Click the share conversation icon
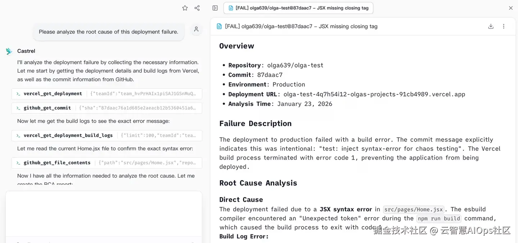Screen dimensions: 518x243 click(197, 8)
